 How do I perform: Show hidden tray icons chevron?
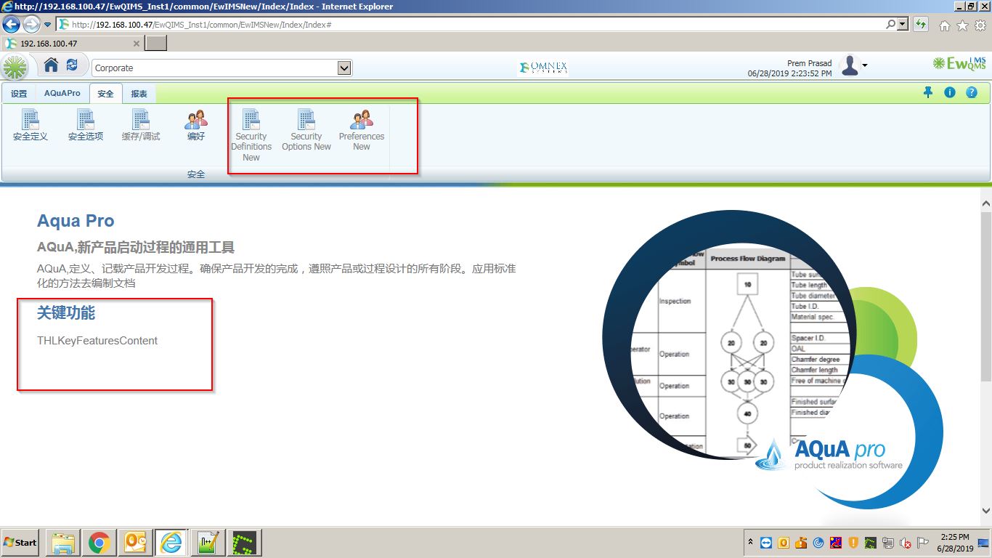tap(750, 542)
